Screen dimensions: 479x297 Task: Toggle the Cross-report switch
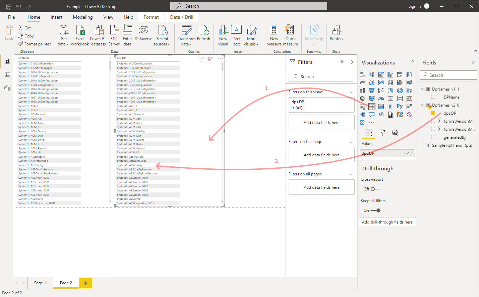coord(375,189)
